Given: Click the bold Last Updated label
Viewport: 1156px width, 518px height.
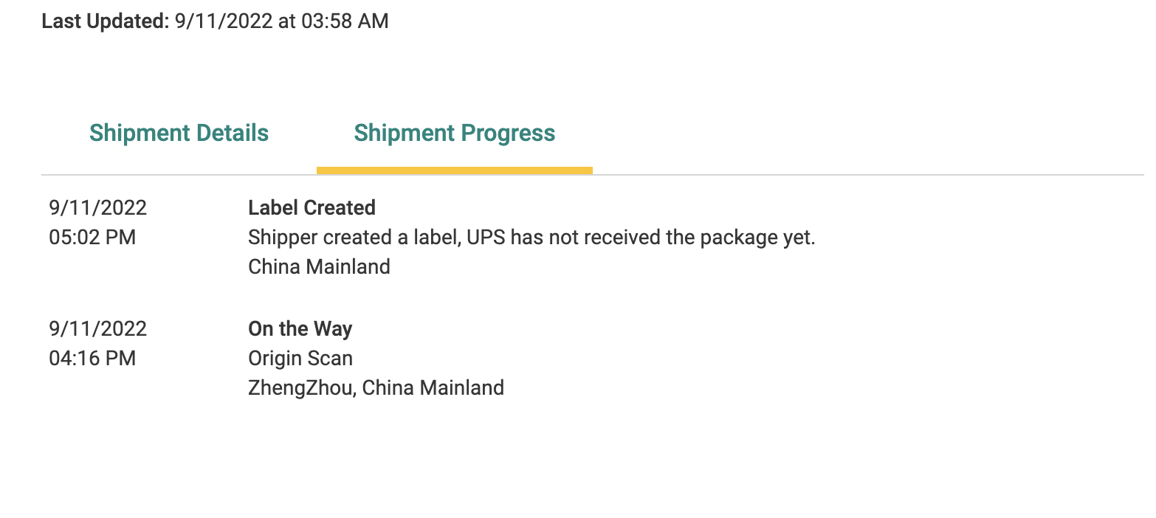Looking at the screenshot, I should tap(106, 21).
